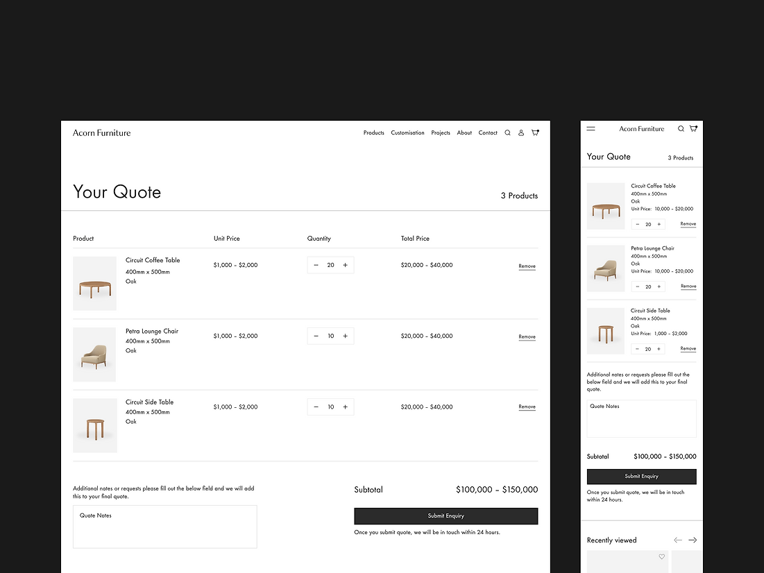The height and width of the screenshot is (573, 764).
Task: Open the mobile hamburger menu
Action: (x=591, y=128)
